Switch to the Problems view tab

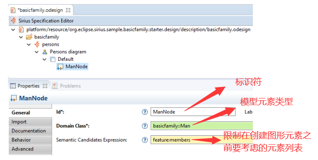[x=70, y=86]
